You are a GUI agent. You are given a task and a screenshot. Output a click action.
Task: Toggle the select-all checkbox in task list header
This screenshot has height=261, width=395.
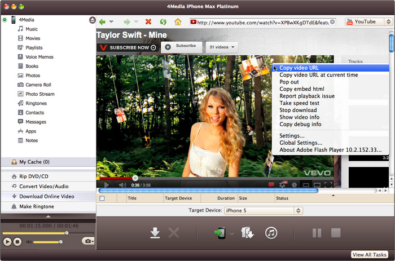(102, 198)
